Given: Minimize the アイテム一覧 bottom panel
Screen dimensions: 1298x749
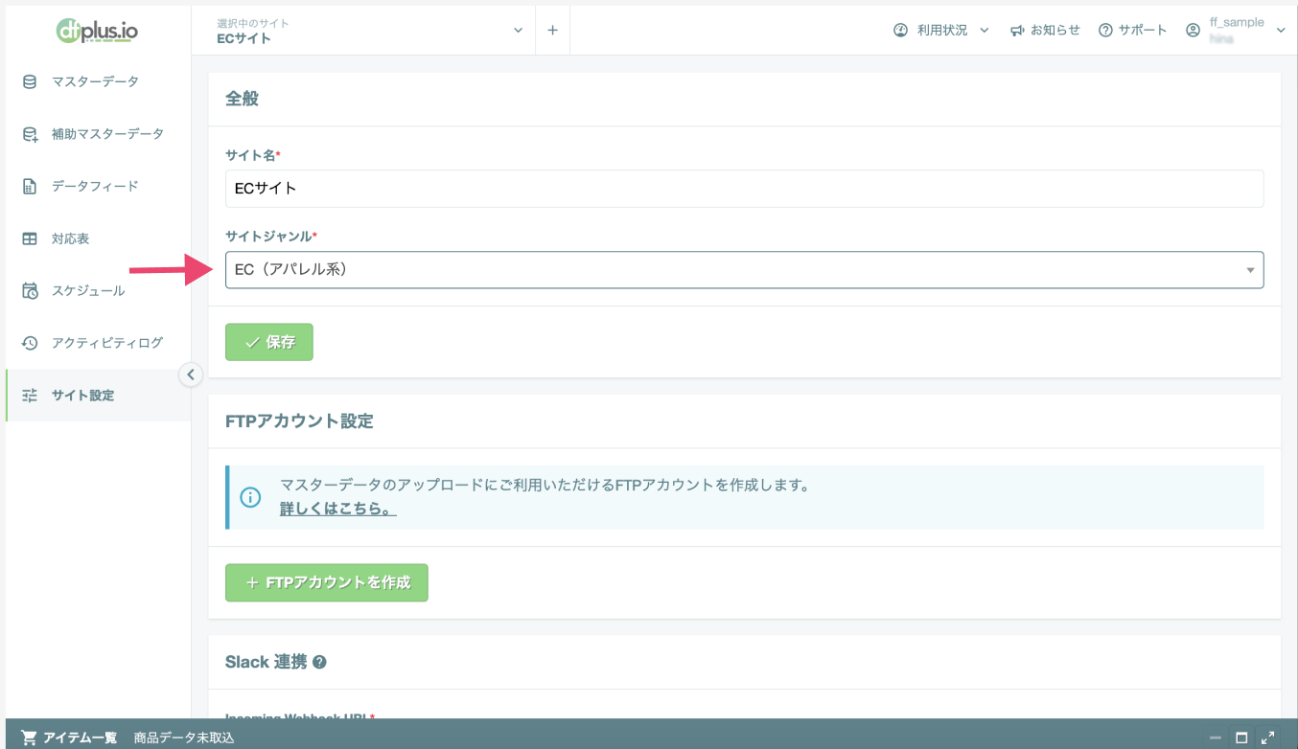Looking at the screenshot, I should [1216, 738].
